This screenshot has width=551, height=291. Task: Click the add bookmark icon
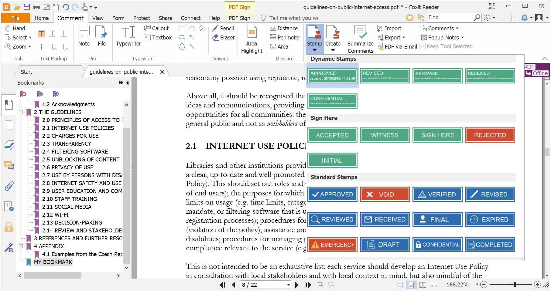40,94
